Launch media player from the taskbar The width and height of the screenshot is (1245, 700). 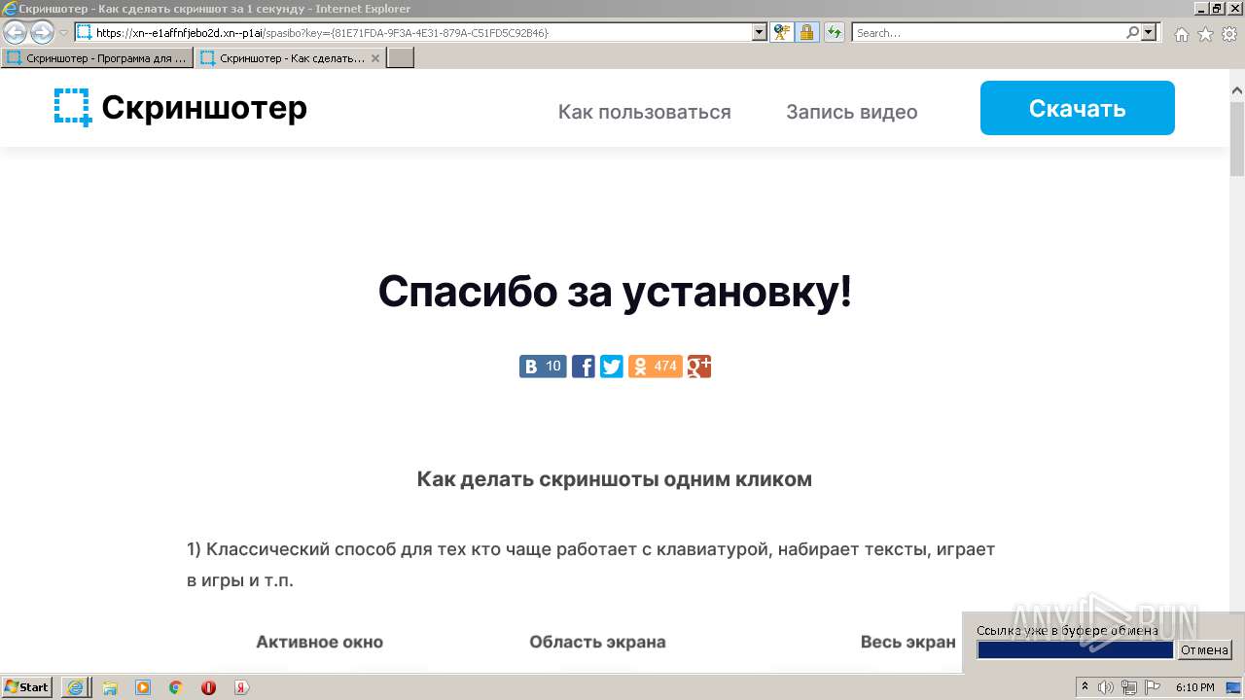(143, 687)
